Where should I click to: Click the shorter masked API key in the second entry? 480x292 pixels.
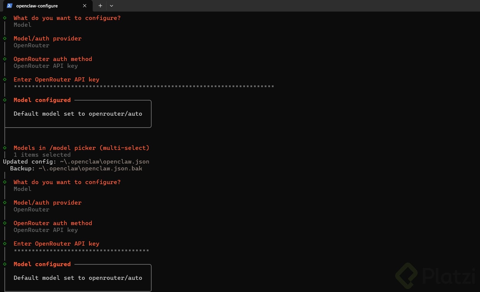pyautogui.click(x=81, y=250)
